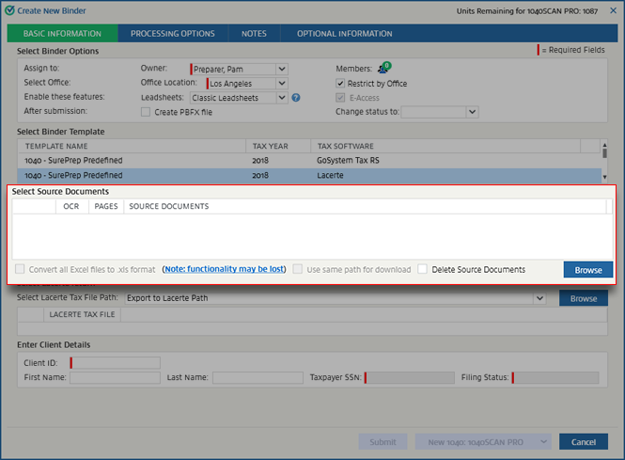Click Browse for source documents
625x460 pixels.
coord(588,270)
